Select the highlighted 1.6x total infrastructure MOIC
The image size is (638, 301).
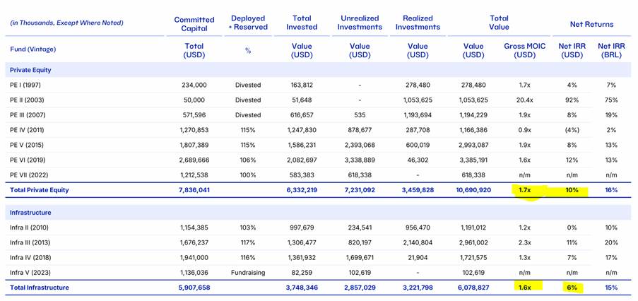tap(524, 288)
